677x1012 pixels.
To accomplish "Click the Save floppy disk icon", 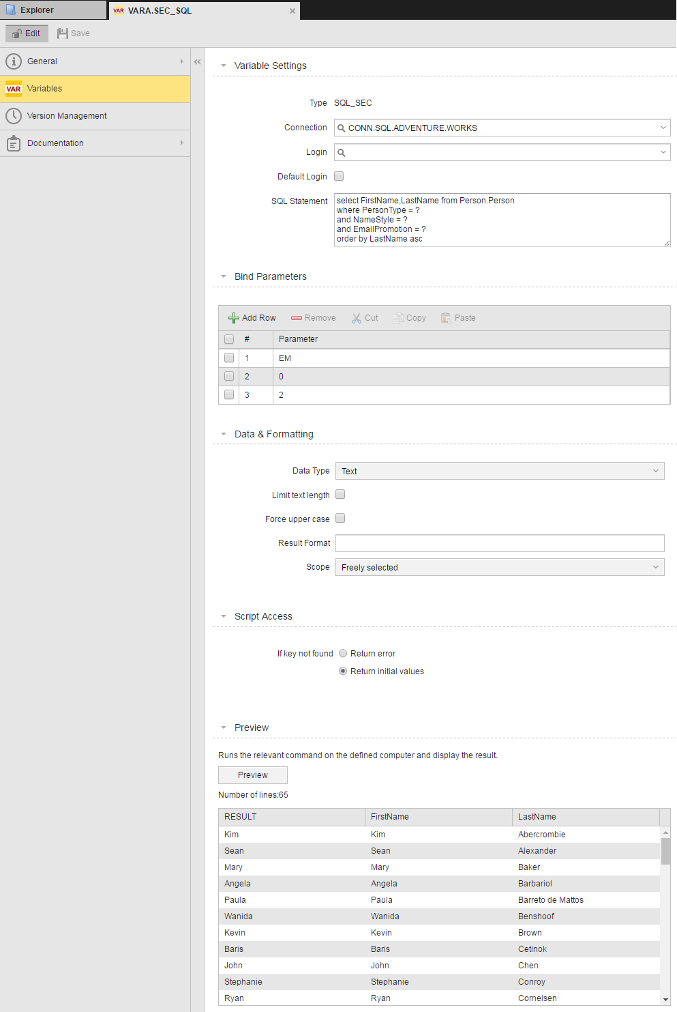I will coord(63,33).
